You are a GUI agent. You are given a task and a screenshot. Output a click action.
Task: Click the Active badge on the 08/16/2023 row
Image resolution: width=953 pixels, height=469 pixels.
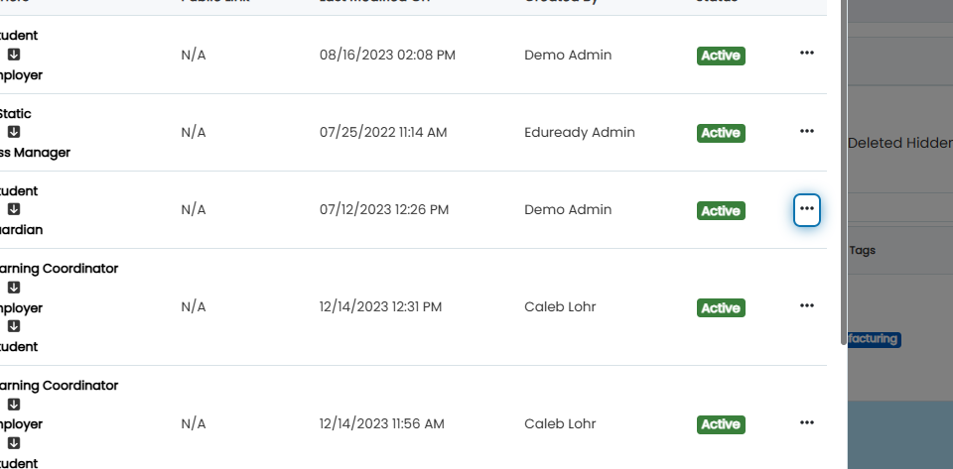point(721,56)
